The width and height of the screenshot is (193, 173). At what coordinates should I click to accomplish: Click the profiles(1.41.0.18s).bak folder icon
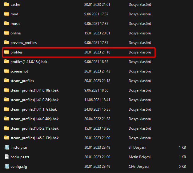[x=7, y=61]
